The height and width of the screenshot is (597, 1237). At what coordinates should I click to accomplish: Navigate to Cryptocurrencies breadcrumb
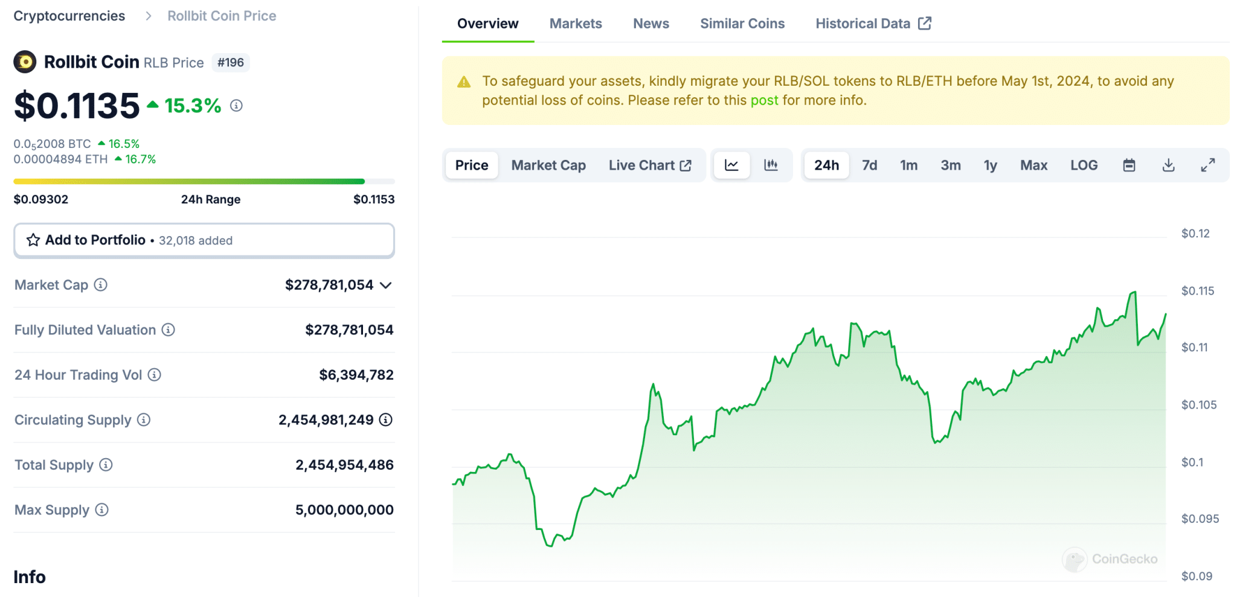click(x=69, y=16)
